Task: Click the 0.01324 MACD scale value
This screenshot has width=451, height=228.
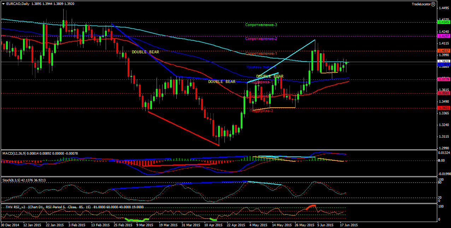Action: click(444, 153)
